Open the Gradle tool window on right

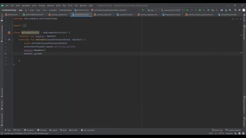click(244, 18)
